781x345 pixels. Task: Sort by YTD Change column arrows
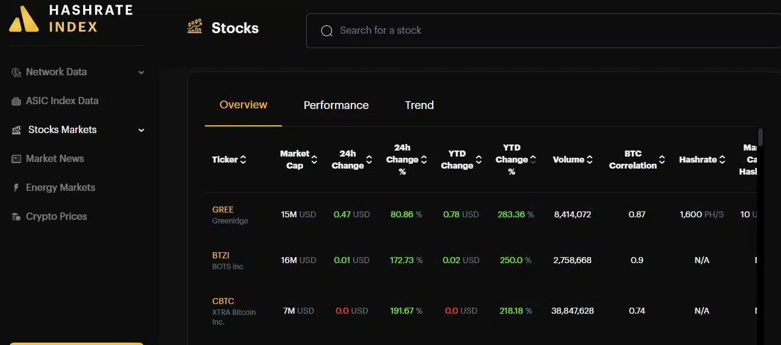point(478,160)
